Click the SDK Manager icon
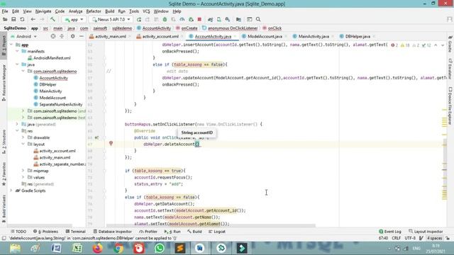This screenshot has width=454, height=255. click(x=228, y=19)
